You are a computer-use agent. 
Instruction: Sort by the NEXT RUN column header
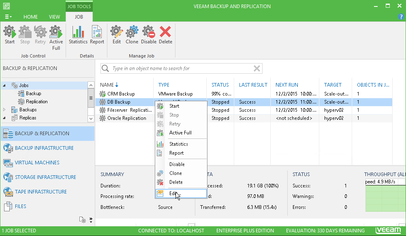[x=286, y=85]
